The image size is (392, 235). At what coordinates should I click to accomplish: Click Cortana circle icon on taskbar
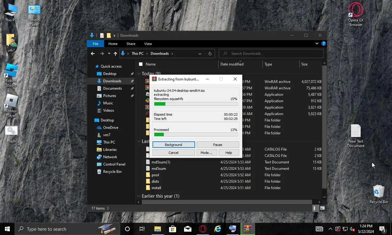click(x=127, y=229)
